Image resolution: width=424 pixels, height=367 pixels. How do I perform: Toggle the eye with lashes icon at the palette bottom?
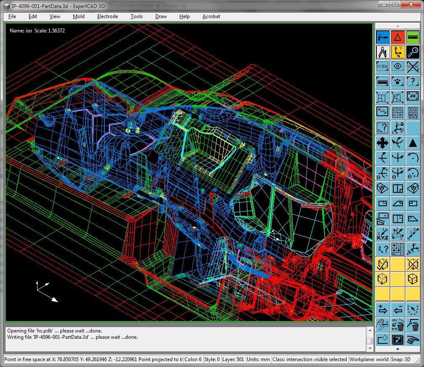(x=413, y=340)
